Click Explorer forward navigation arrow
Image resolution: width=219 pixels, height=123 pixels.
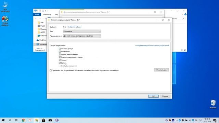tap(40, 18)
